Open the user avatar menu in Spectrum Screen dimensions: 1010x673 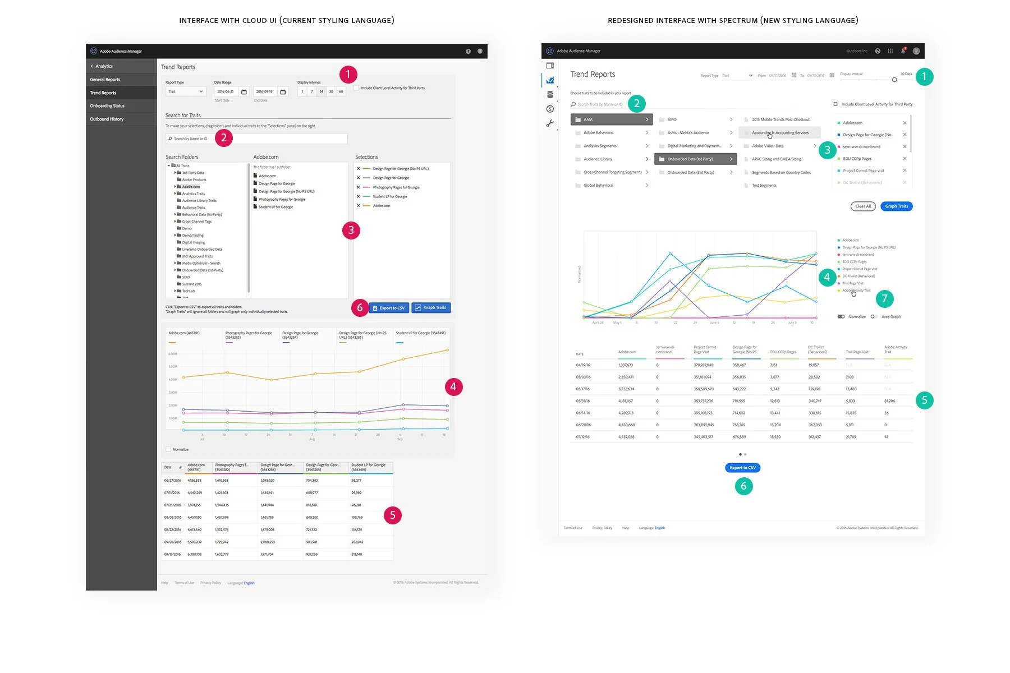tap(916, 51)
